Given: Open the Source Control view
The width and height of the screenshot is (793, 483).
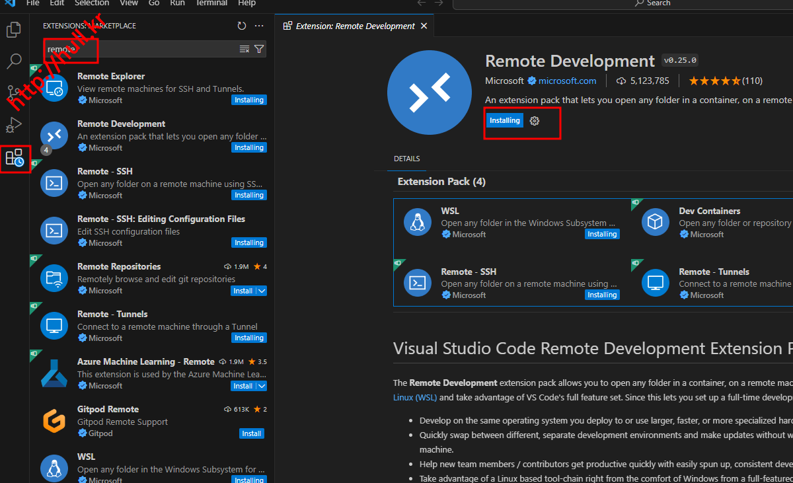Looking at the screenshot, I should point(14,93).
